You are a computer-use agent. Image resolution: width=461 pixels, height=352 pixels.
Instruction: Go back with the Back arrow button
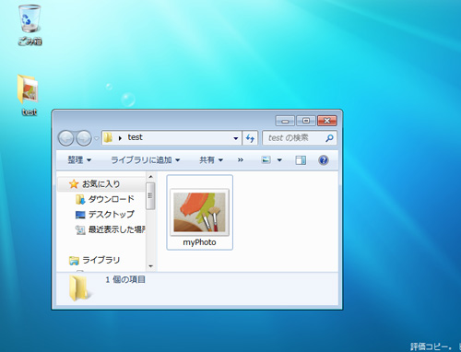[66, 138]
